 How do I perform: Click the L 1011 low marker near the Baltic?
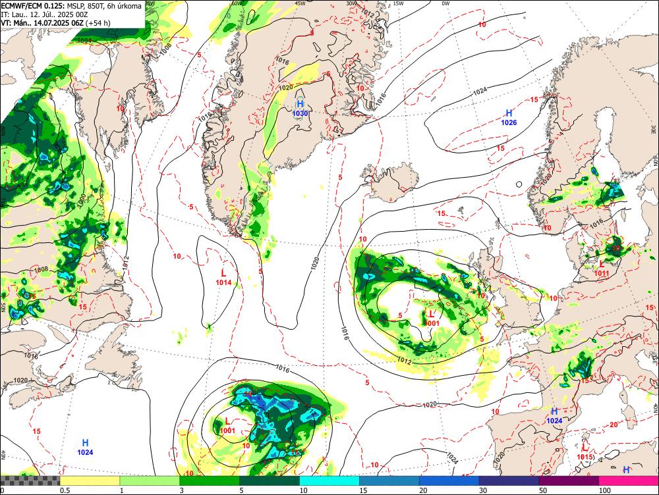[x=602, y=269]
